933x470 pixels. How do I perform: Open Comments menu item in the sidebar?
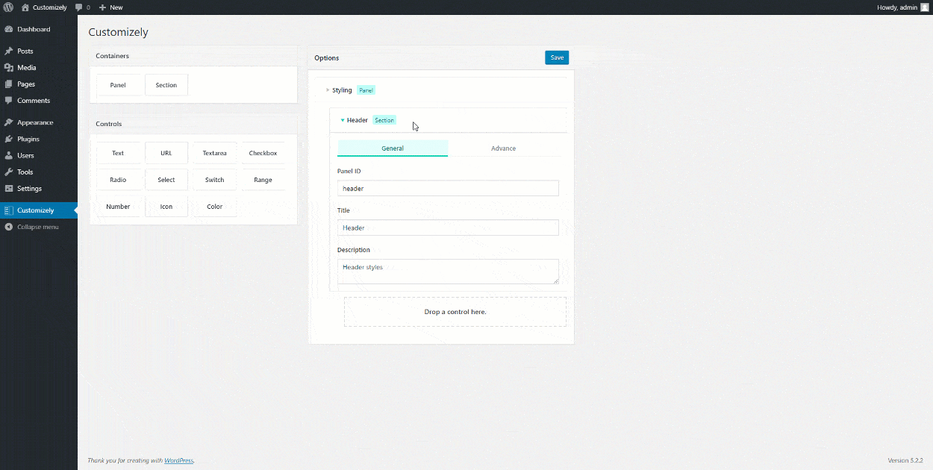click(x=39, y=101)
